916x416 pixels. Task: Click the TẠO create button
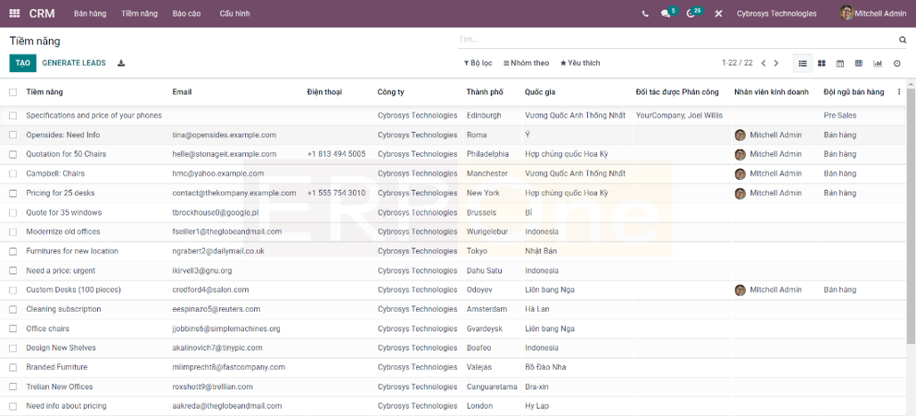tap(23, 63)
